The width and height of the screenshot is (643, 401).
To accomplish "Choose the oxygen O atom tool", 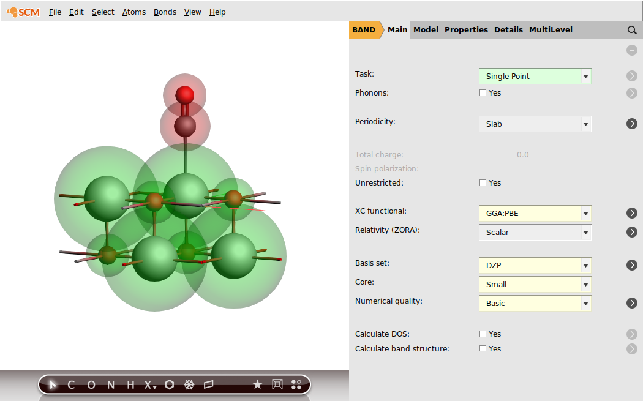I will pos(91,384).
